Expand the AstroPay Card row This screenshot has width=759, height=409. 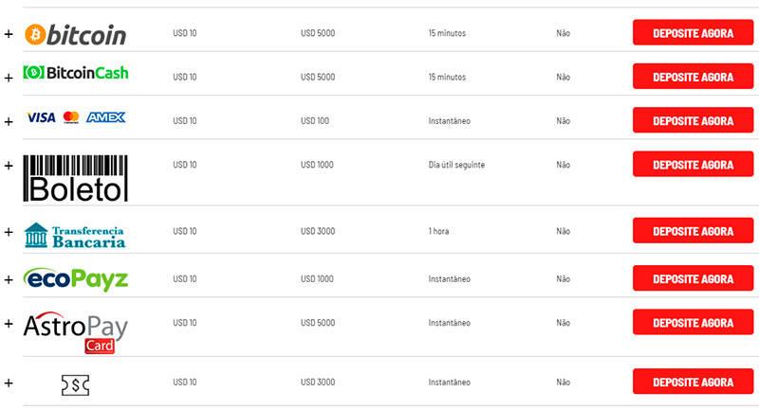point(9,324)
